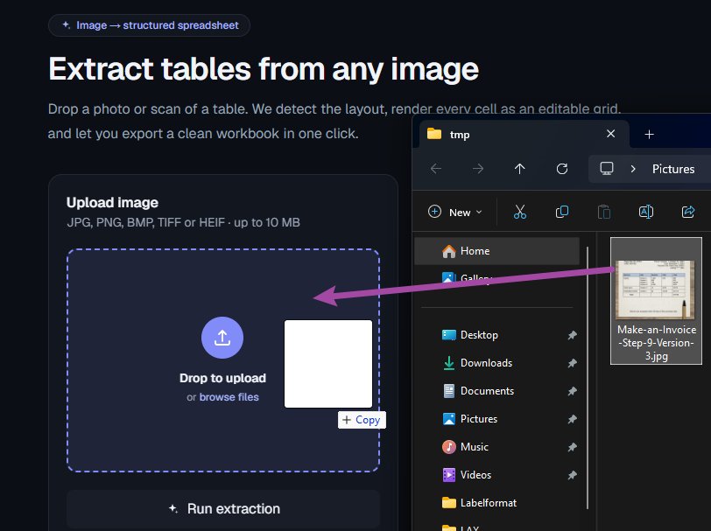Viewport: 711px width, 531px height.
Task: Open the browse files link
Action: pos(229,397)
